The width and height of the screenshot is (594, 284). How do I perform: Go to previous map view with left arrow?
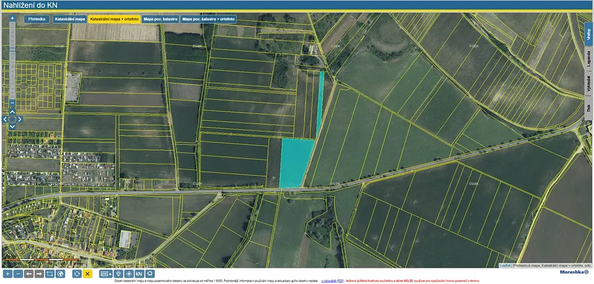click(28, 274)
